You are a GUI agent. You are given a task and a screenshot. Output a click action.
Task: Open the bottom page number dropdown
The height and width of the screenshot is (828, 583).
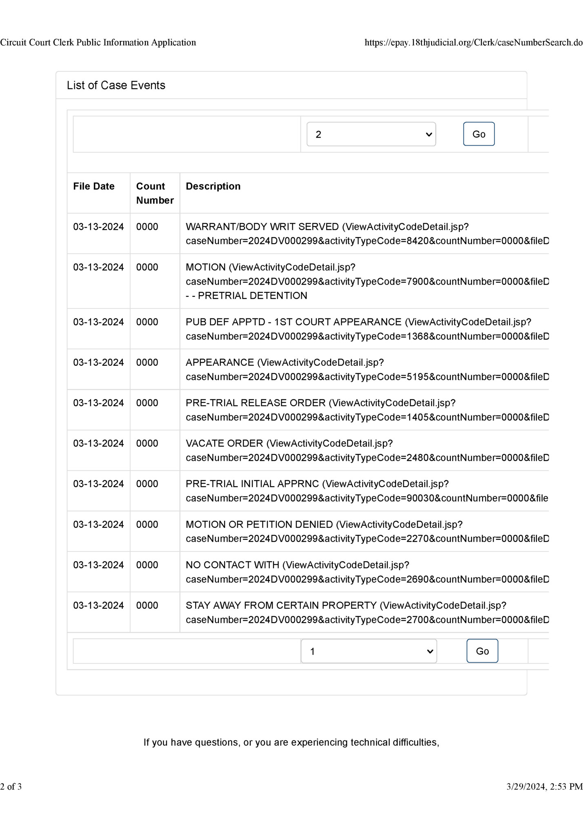[369, 651]
